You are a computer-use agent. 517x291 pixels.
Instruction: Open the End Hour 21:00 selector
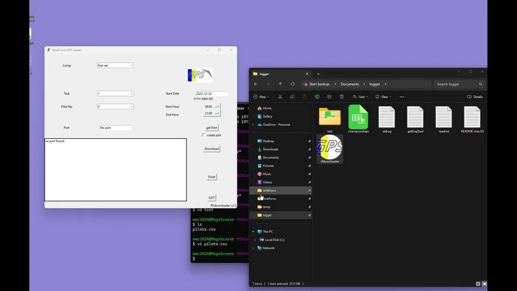212,114
